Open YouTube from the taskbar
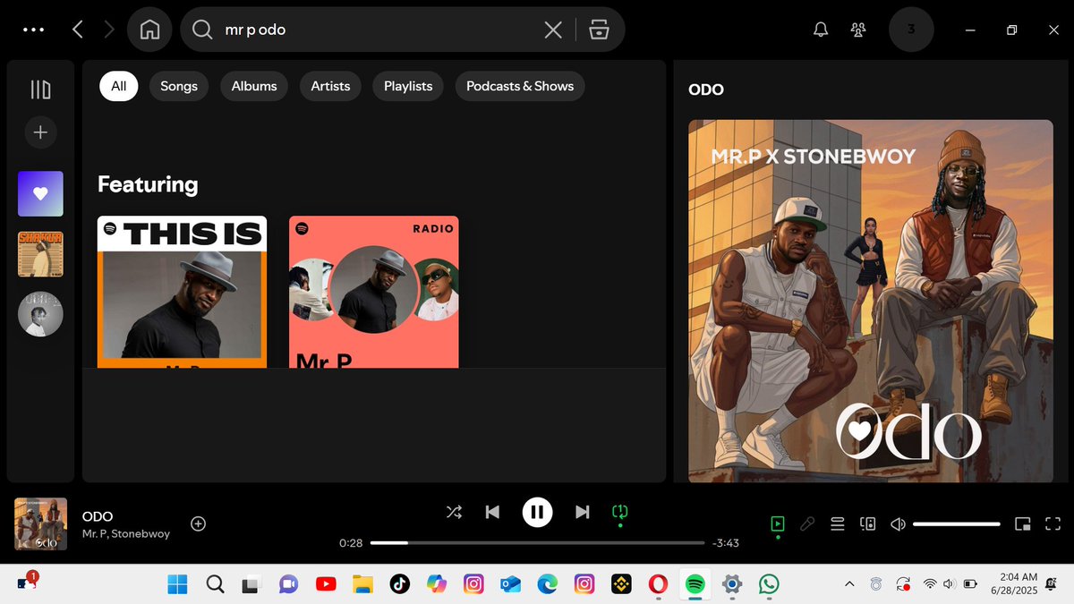Image resolution: width=1074 pixels, height=604 pixels. click(326, 584)
